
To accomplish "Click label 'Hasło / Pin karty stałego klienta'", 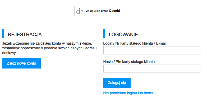I will pos(129,62).
